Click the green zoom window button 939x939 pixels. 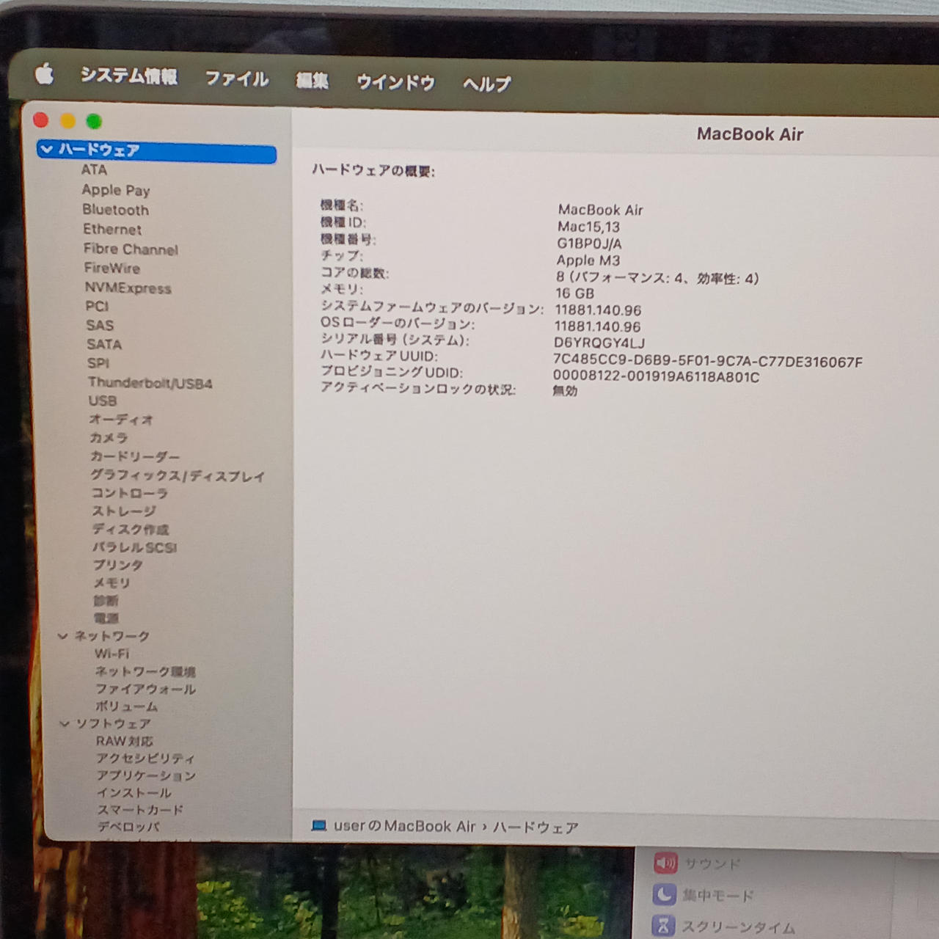[94, 121]
